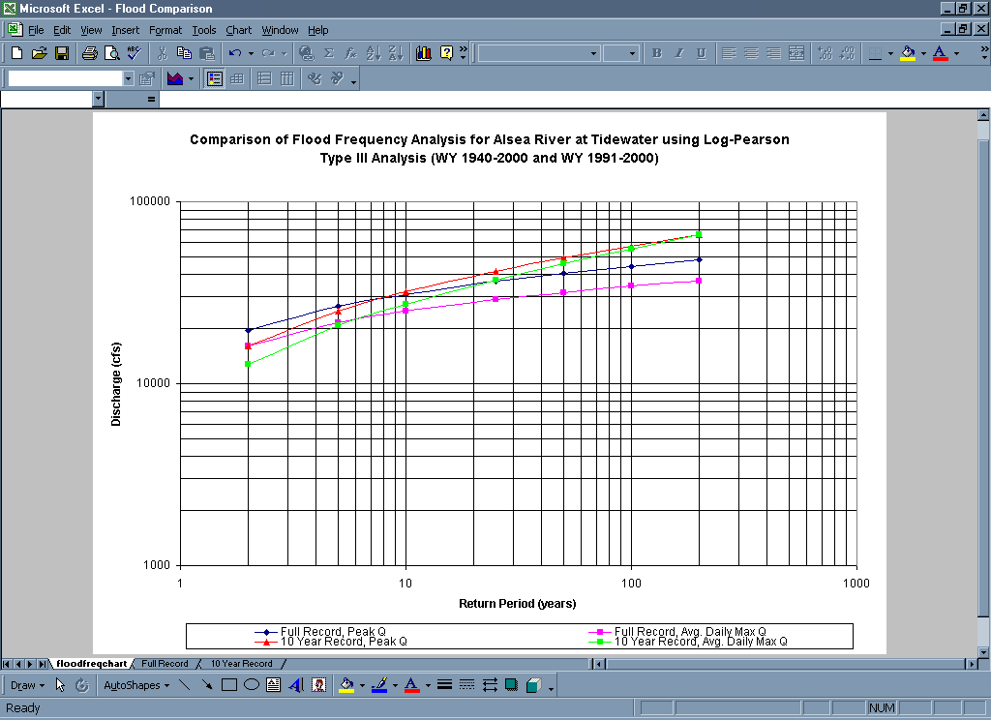Click the Fill Color swatch in Drawing toolbar
Screen dimensions: 991x720
click(346, 685)
